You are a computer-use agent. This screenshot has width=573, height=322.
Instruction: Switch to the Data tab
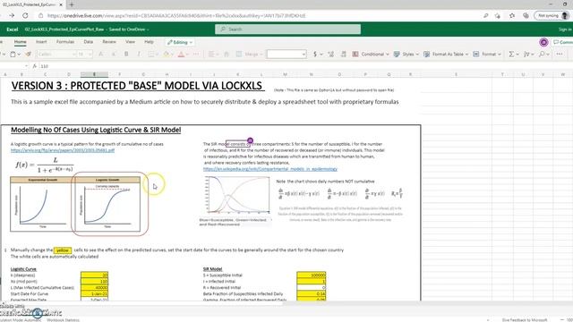(89, 42)
